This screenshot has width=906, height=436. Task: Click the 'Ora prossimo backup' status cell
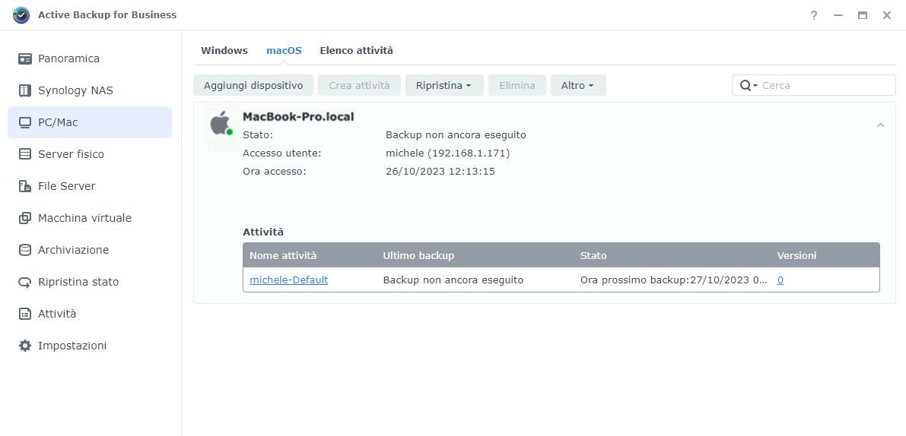point(674,280)
